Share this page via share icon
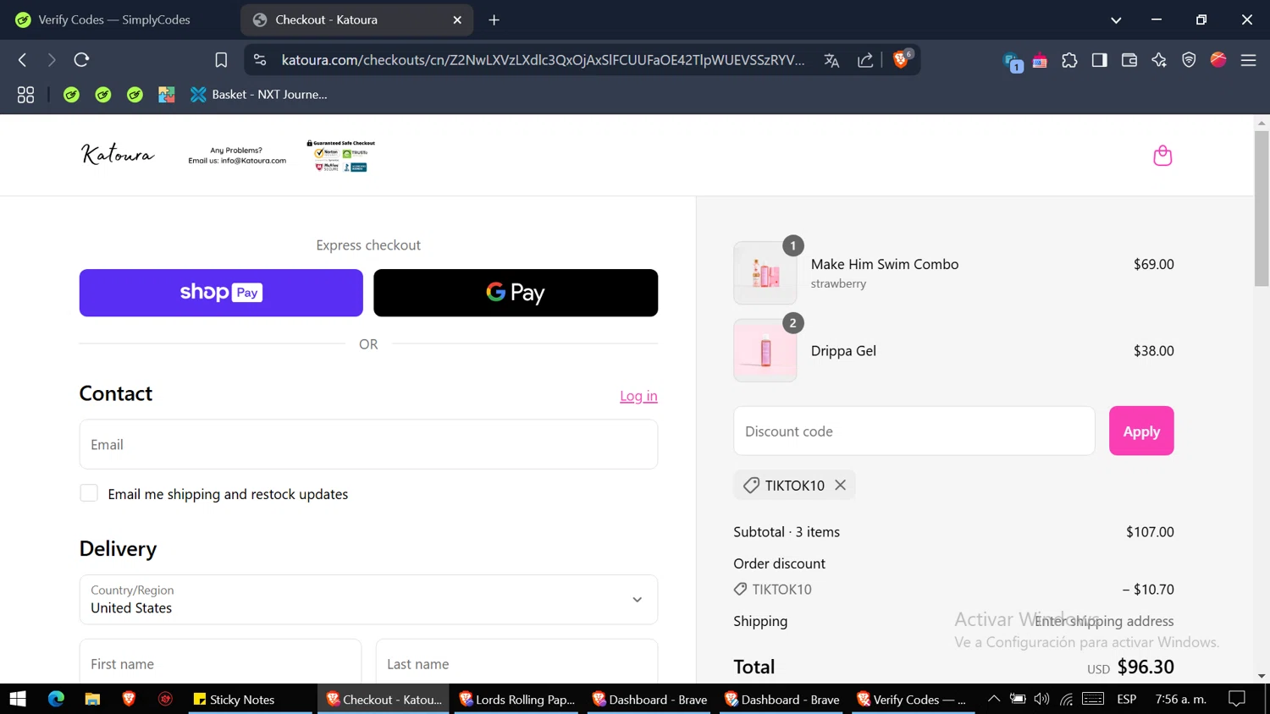Screen dimensions: 1270x714 pyautogui.click(x=865, y=59)
